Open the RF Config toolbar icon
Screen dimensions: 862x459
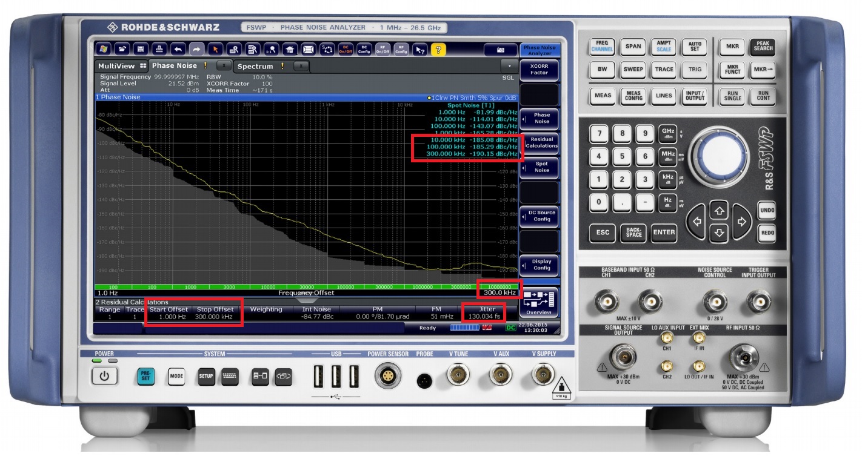(401, 49)
